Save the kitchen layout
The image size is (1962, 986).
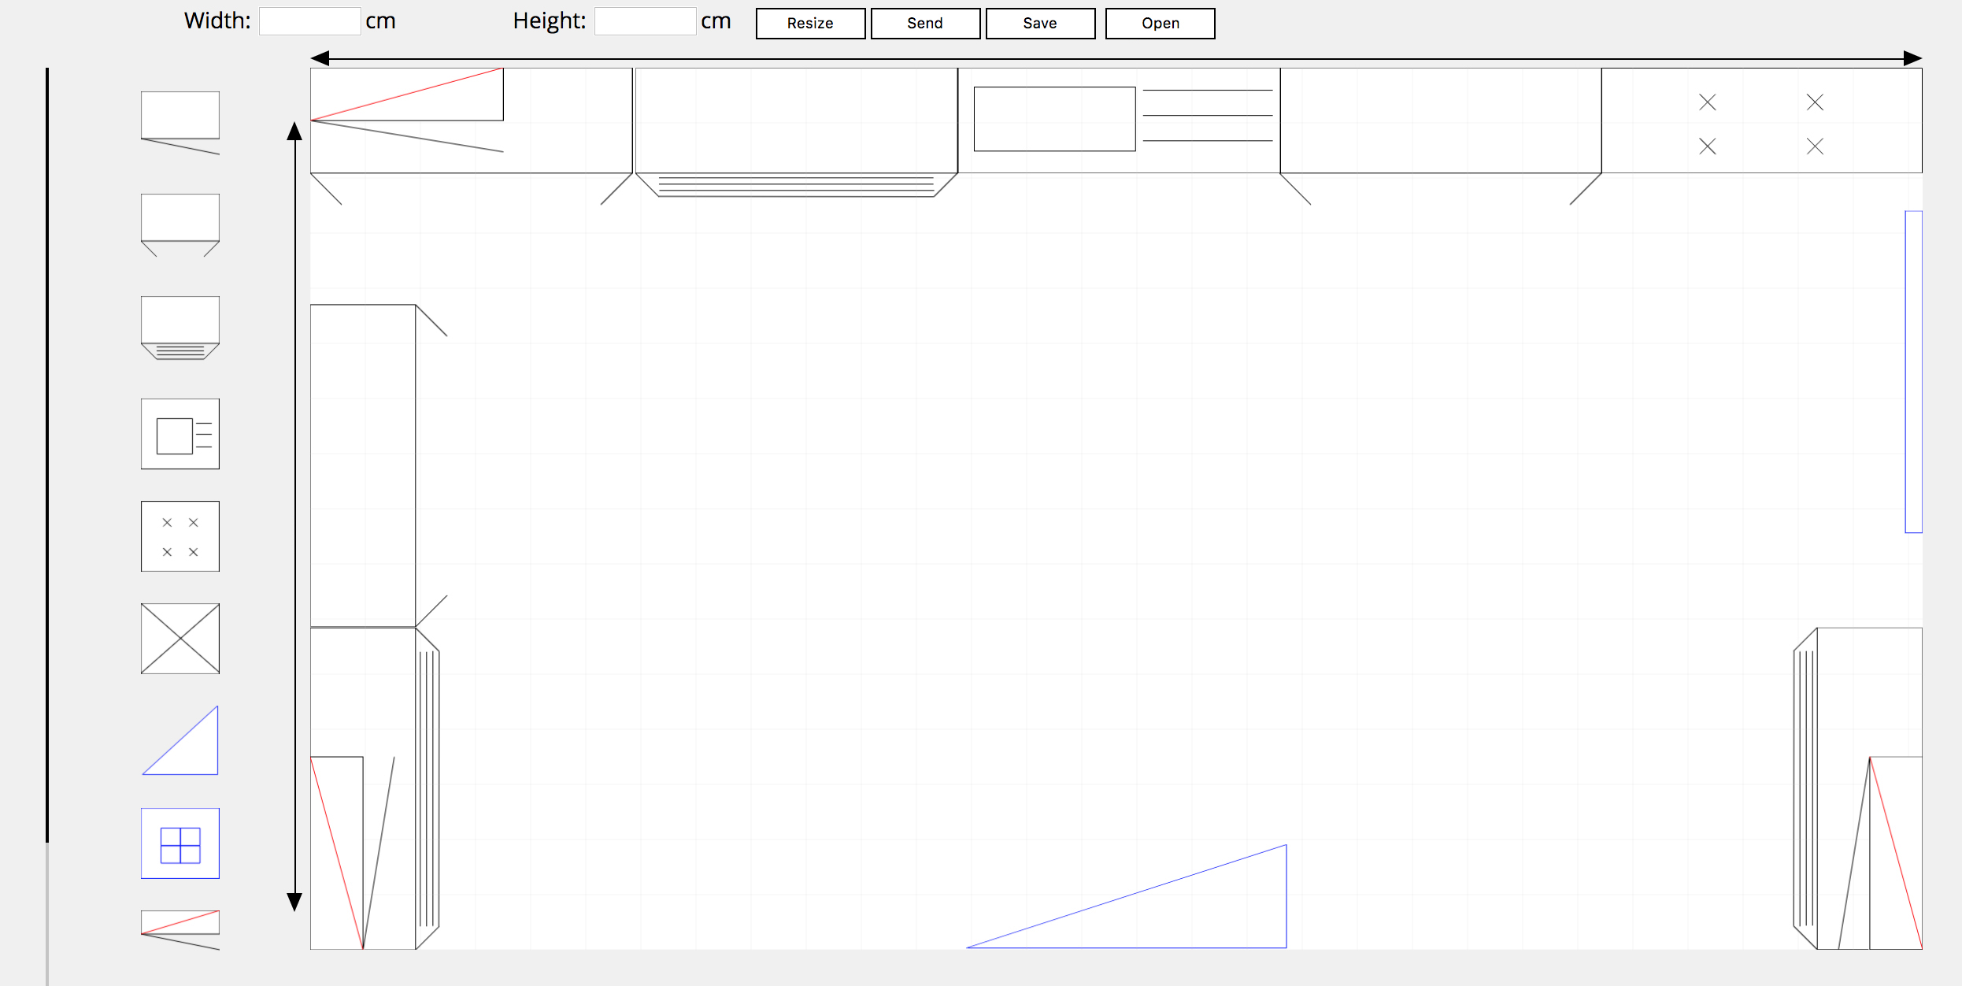[1040, 24]
